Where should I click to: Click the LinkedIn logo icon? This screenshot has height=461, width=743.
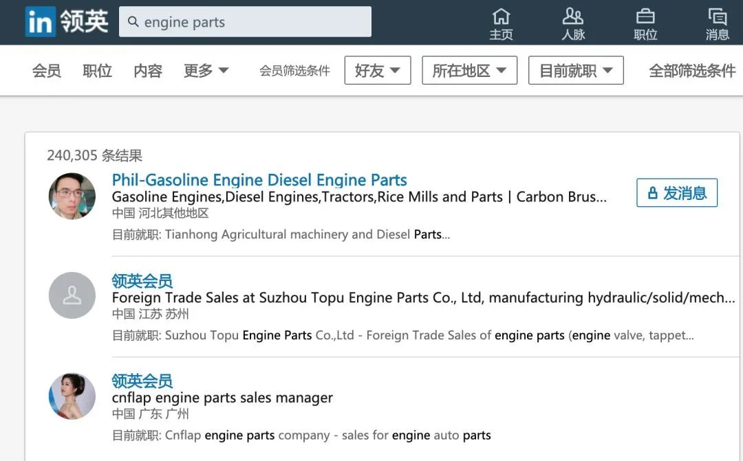pyautogui.click(x=41, y=22)
